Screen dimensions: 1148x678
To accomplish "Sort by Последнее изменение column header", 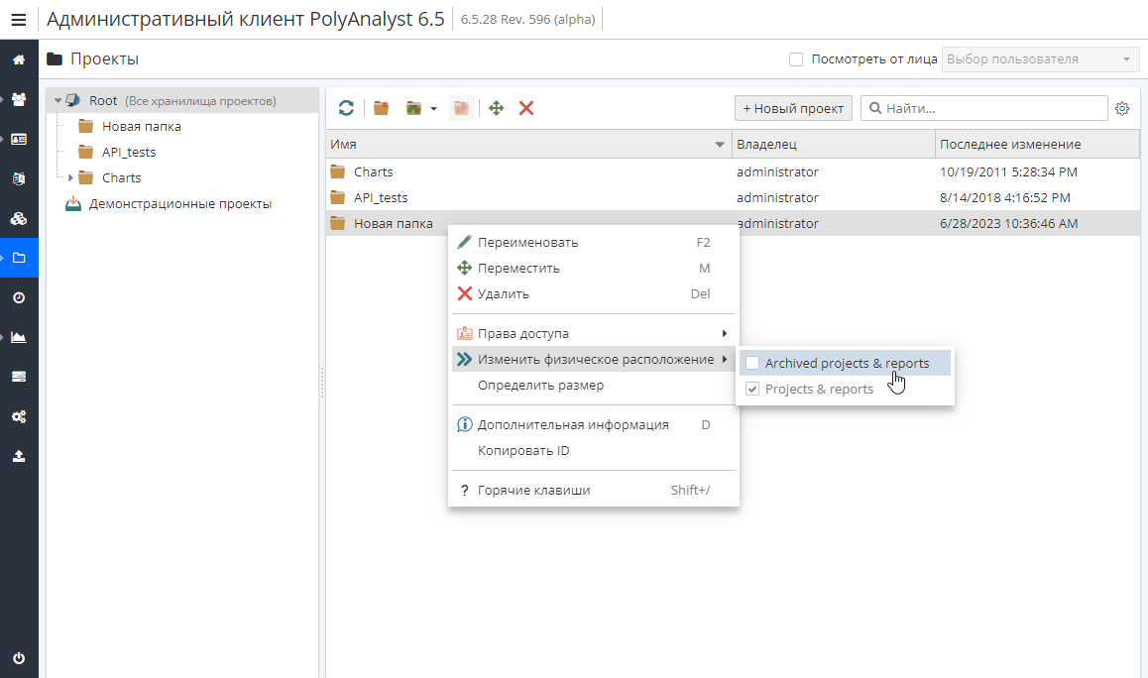I will [x=1037, y=145].
